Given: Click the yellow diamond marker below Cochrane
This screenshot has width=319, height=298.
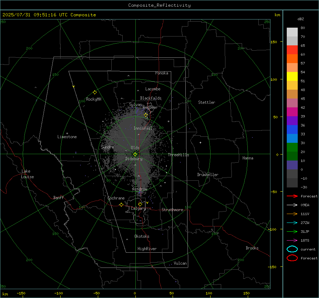Looking at the screenshot, I should point(121,204).
